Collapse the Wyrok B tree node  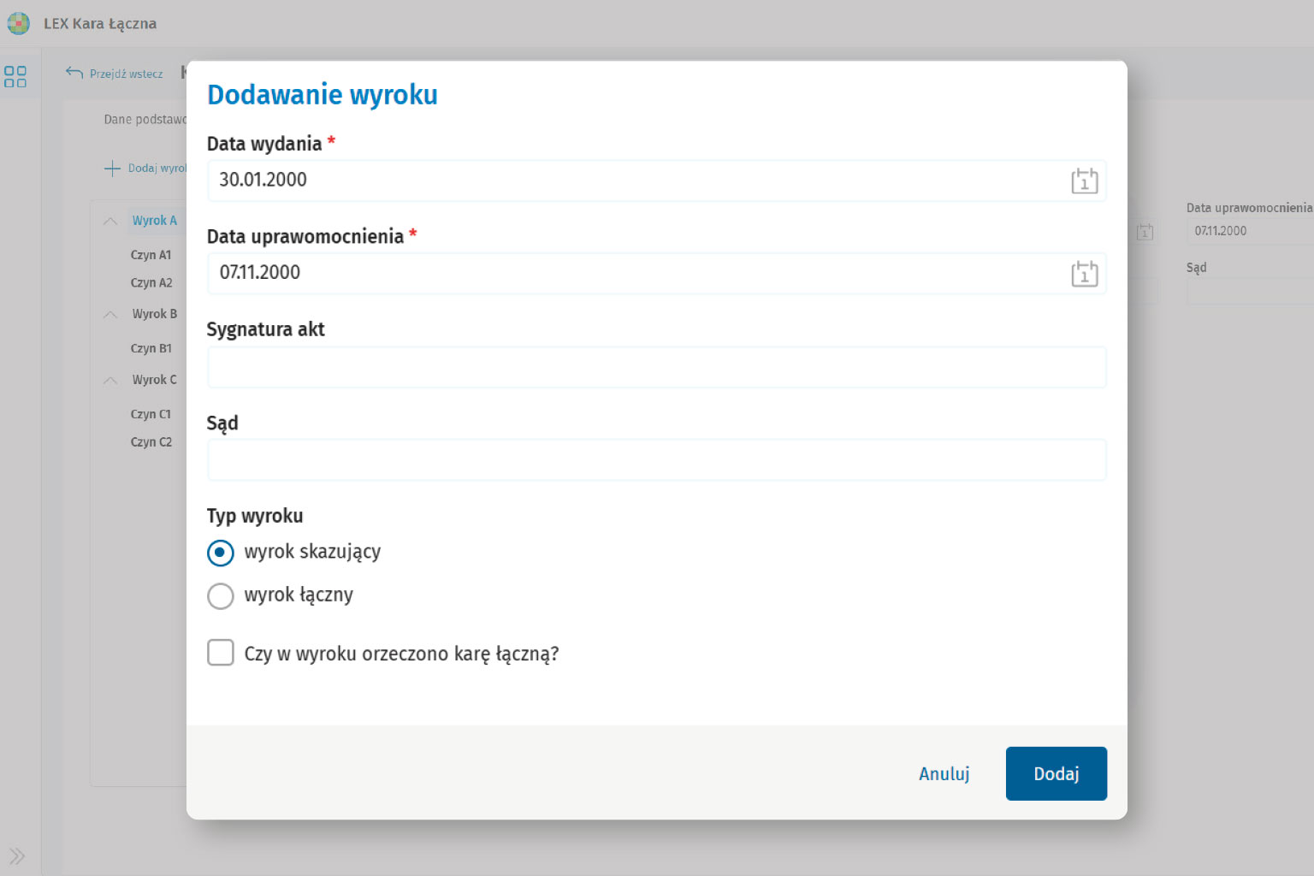[110, 314]
